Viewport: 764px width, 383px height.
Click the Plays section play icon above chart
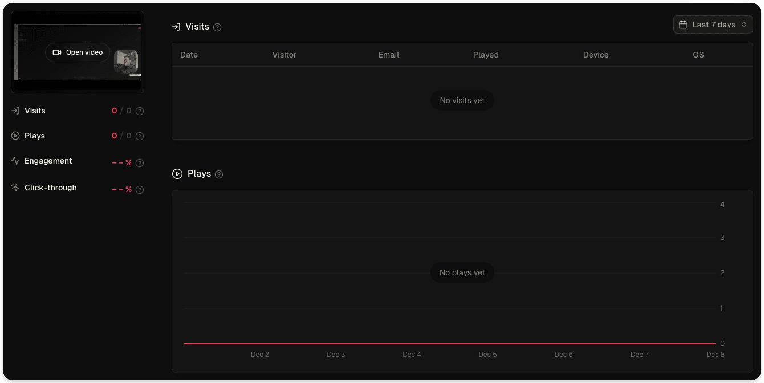[177, 173]
